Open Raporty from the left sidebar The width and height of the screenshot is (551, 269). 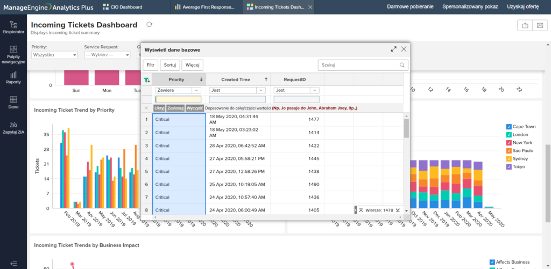pyautogui.click(x=13, y=77)
